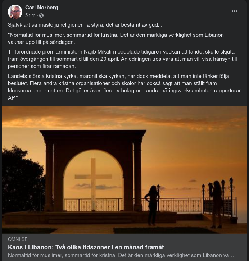Click the stone arch top in the photo
249x261 pixels.
click(x=94, y=137)
